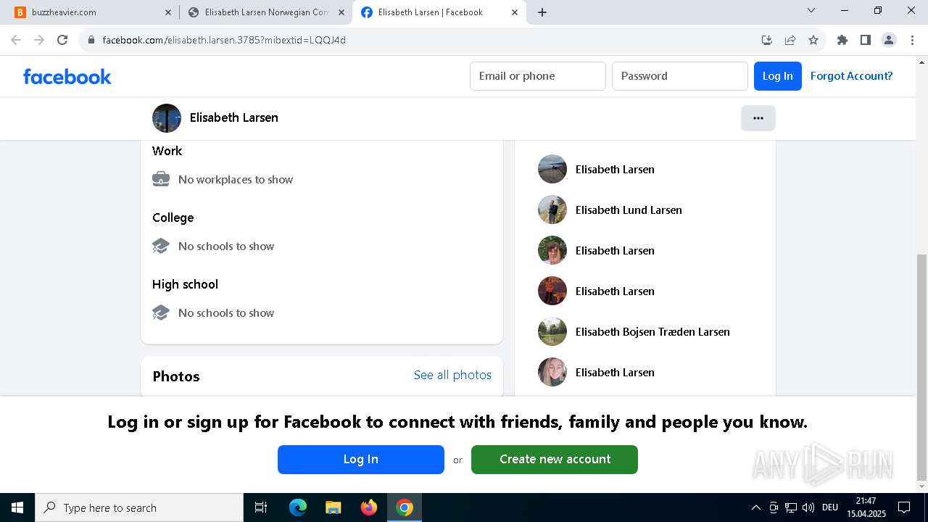This screenshot has height=522, width=928.
Task: Click the Work briefcase icon
Action: pyautogui.click(x=161, y=179)
